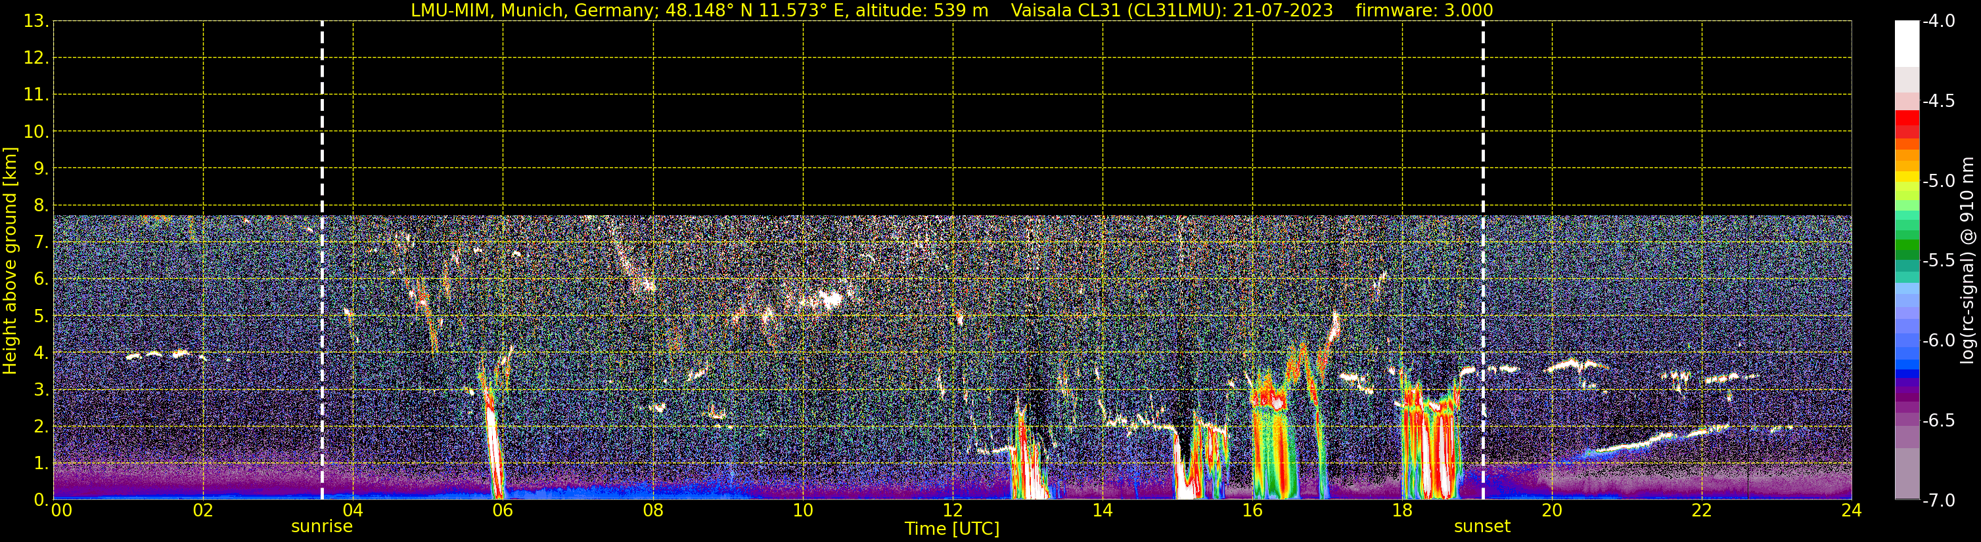
Task: Click the white sunset dashed line marker
Action: (x=1483, y=261)
